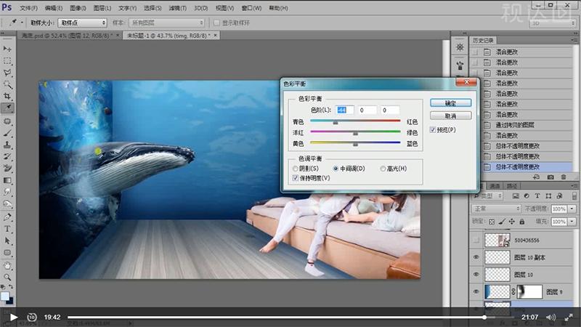The image size is (581, 327).
Task: Hide layer 图层 9
Action: [476, 292]
